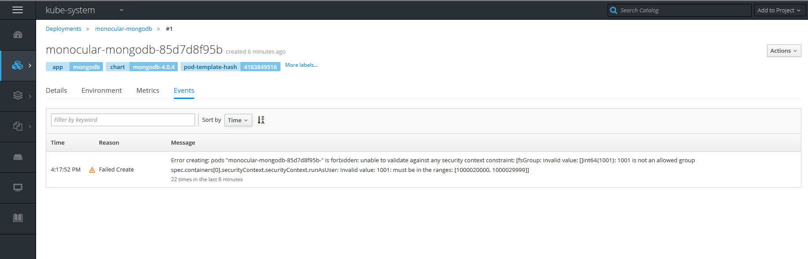Click the #1 breadcrumb item

click(x=169, y=29)
